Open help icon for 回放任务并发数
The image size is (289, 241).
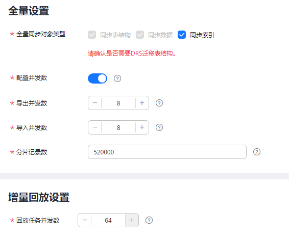[x=149, y=220]
